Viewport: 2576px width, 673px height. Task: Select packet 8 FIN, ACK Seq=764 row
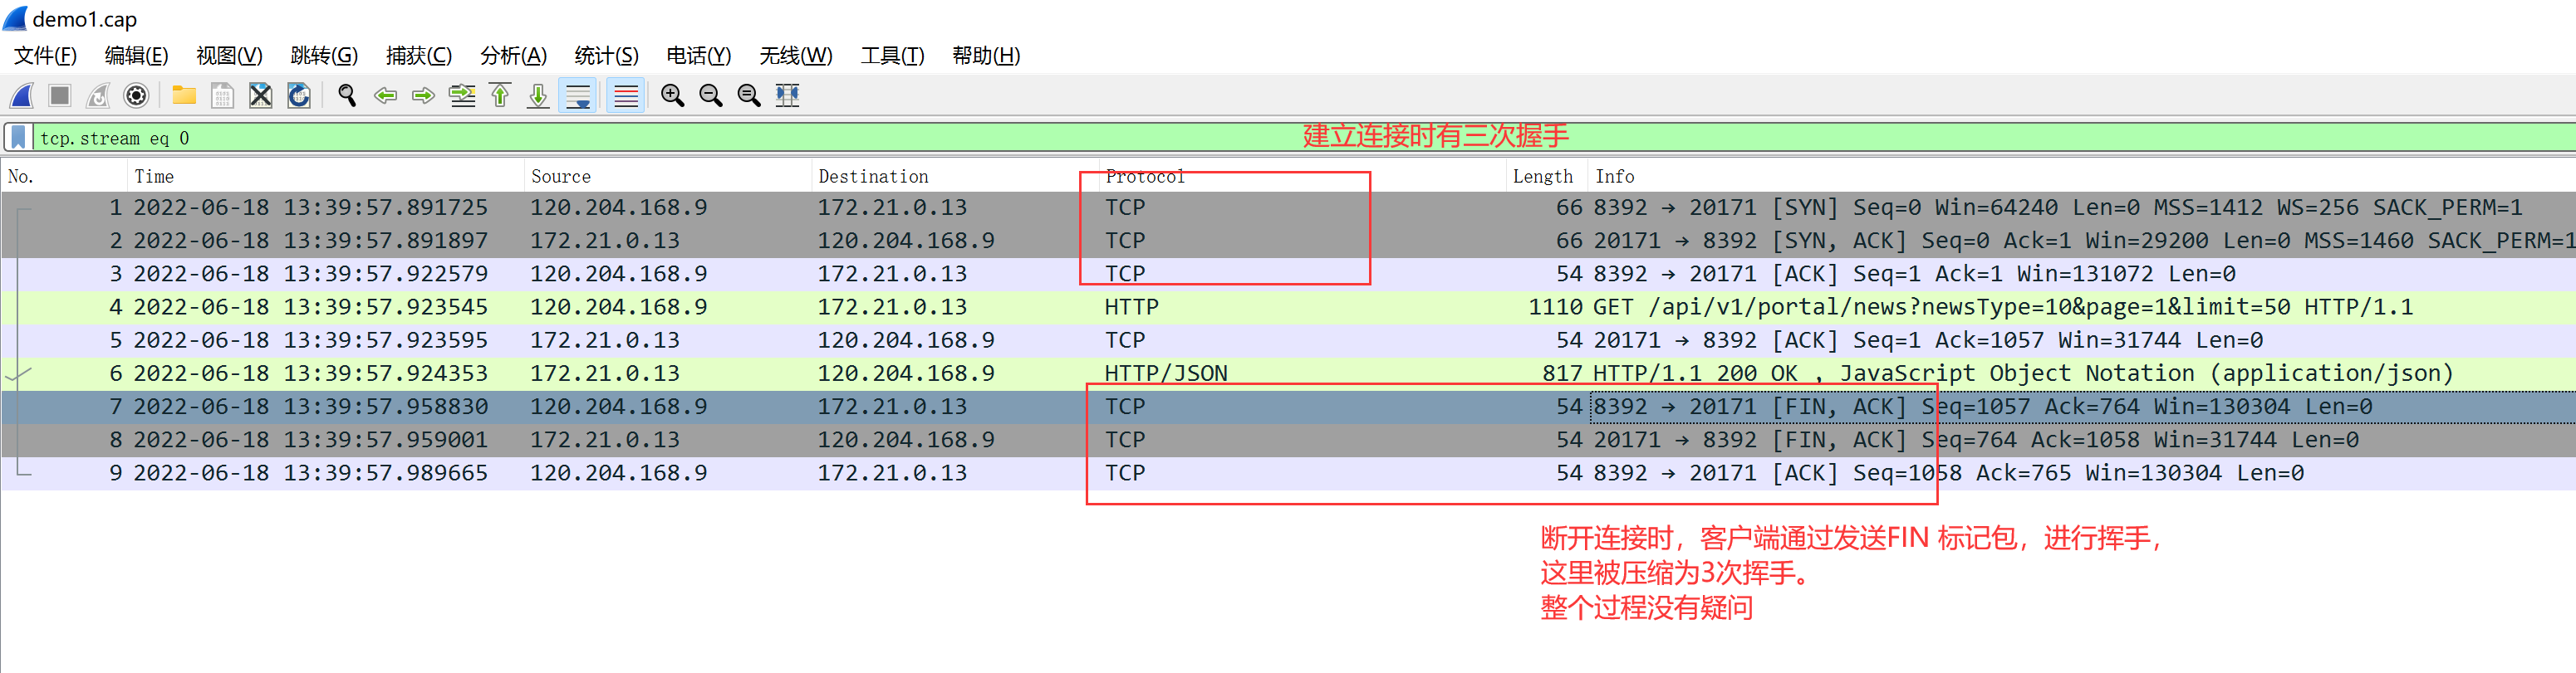[1288, 439]
